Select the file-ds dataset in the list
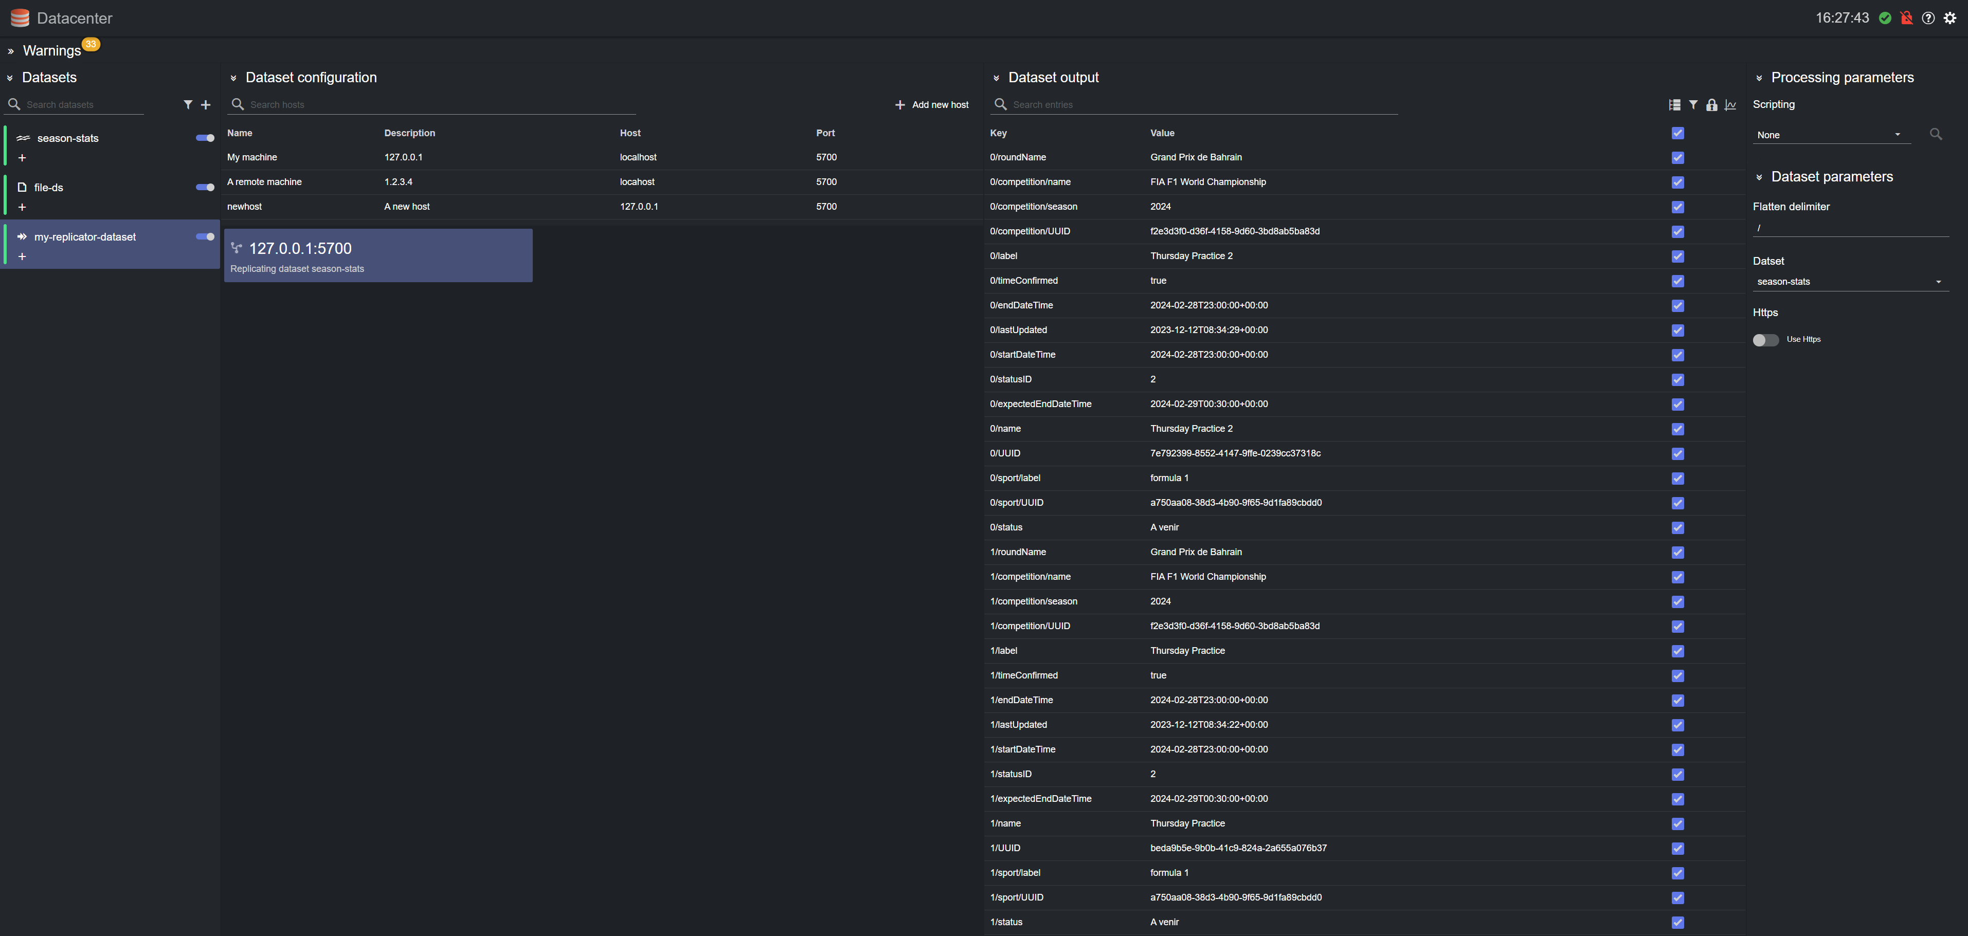The height and width of the screenshot is (936, 1968). 49,188
